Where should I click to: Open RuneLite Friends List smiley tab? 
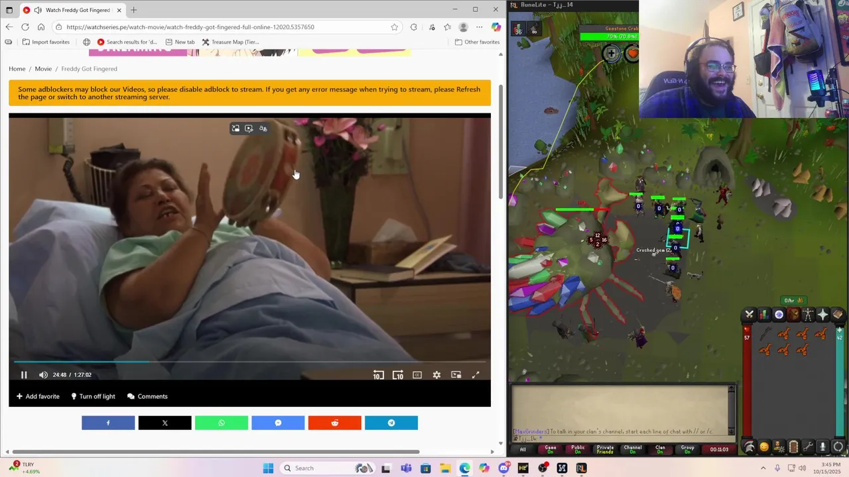[764, 447]
